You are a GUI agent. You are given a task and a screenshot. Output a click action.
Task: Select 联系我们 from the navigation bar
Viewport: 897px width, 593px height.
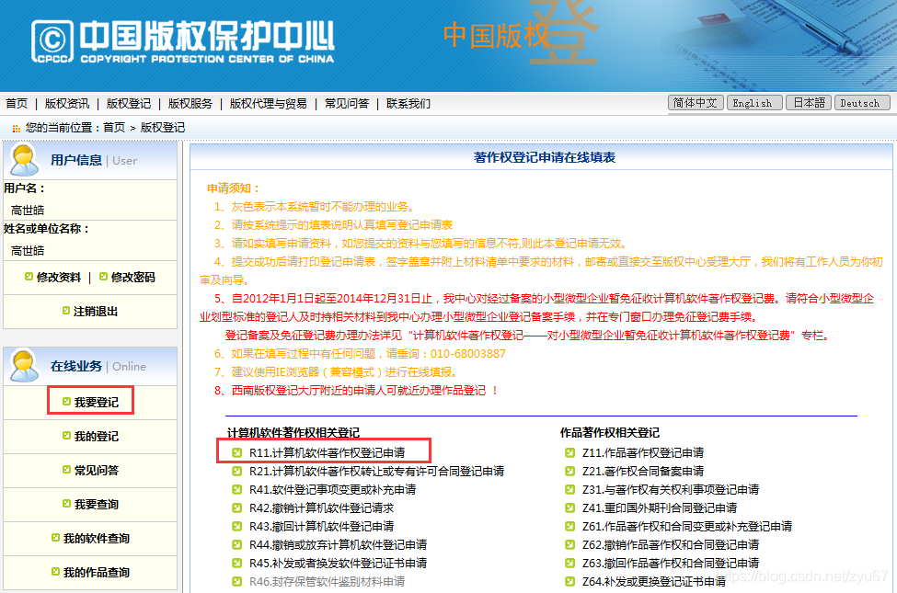point(408,102)
